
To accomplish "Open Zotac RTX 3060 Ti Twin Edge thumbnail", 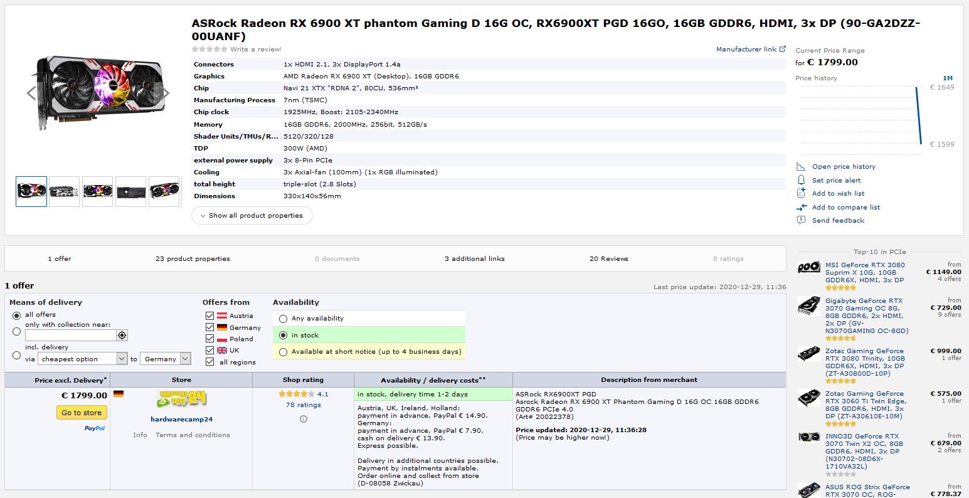I will pyautogui.click(x=809, y=398).
